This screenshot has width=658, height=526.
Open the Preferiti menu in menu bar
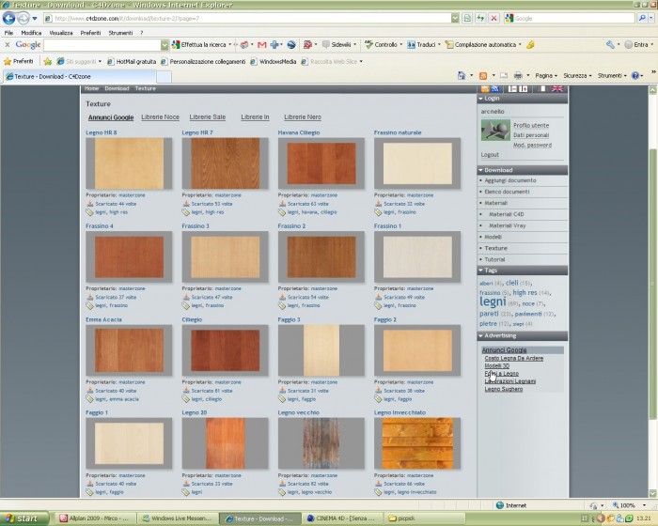point(90,33)
